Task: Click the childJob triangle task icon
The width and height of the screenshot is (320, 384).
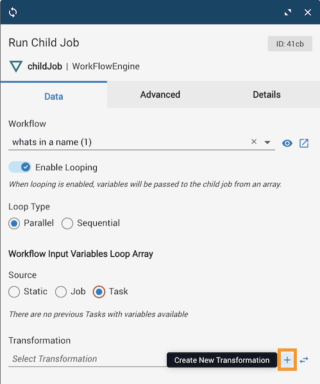Action: 16,66
